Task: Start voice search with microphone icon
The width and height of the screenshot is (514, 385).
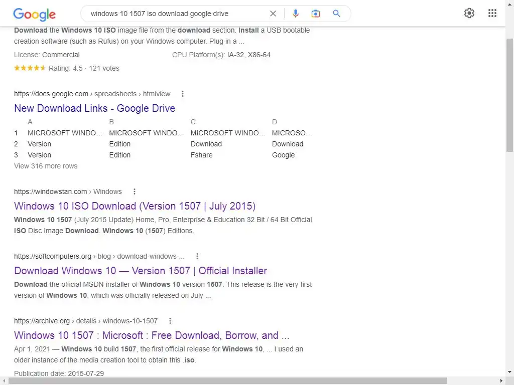Action: [295, 14]
